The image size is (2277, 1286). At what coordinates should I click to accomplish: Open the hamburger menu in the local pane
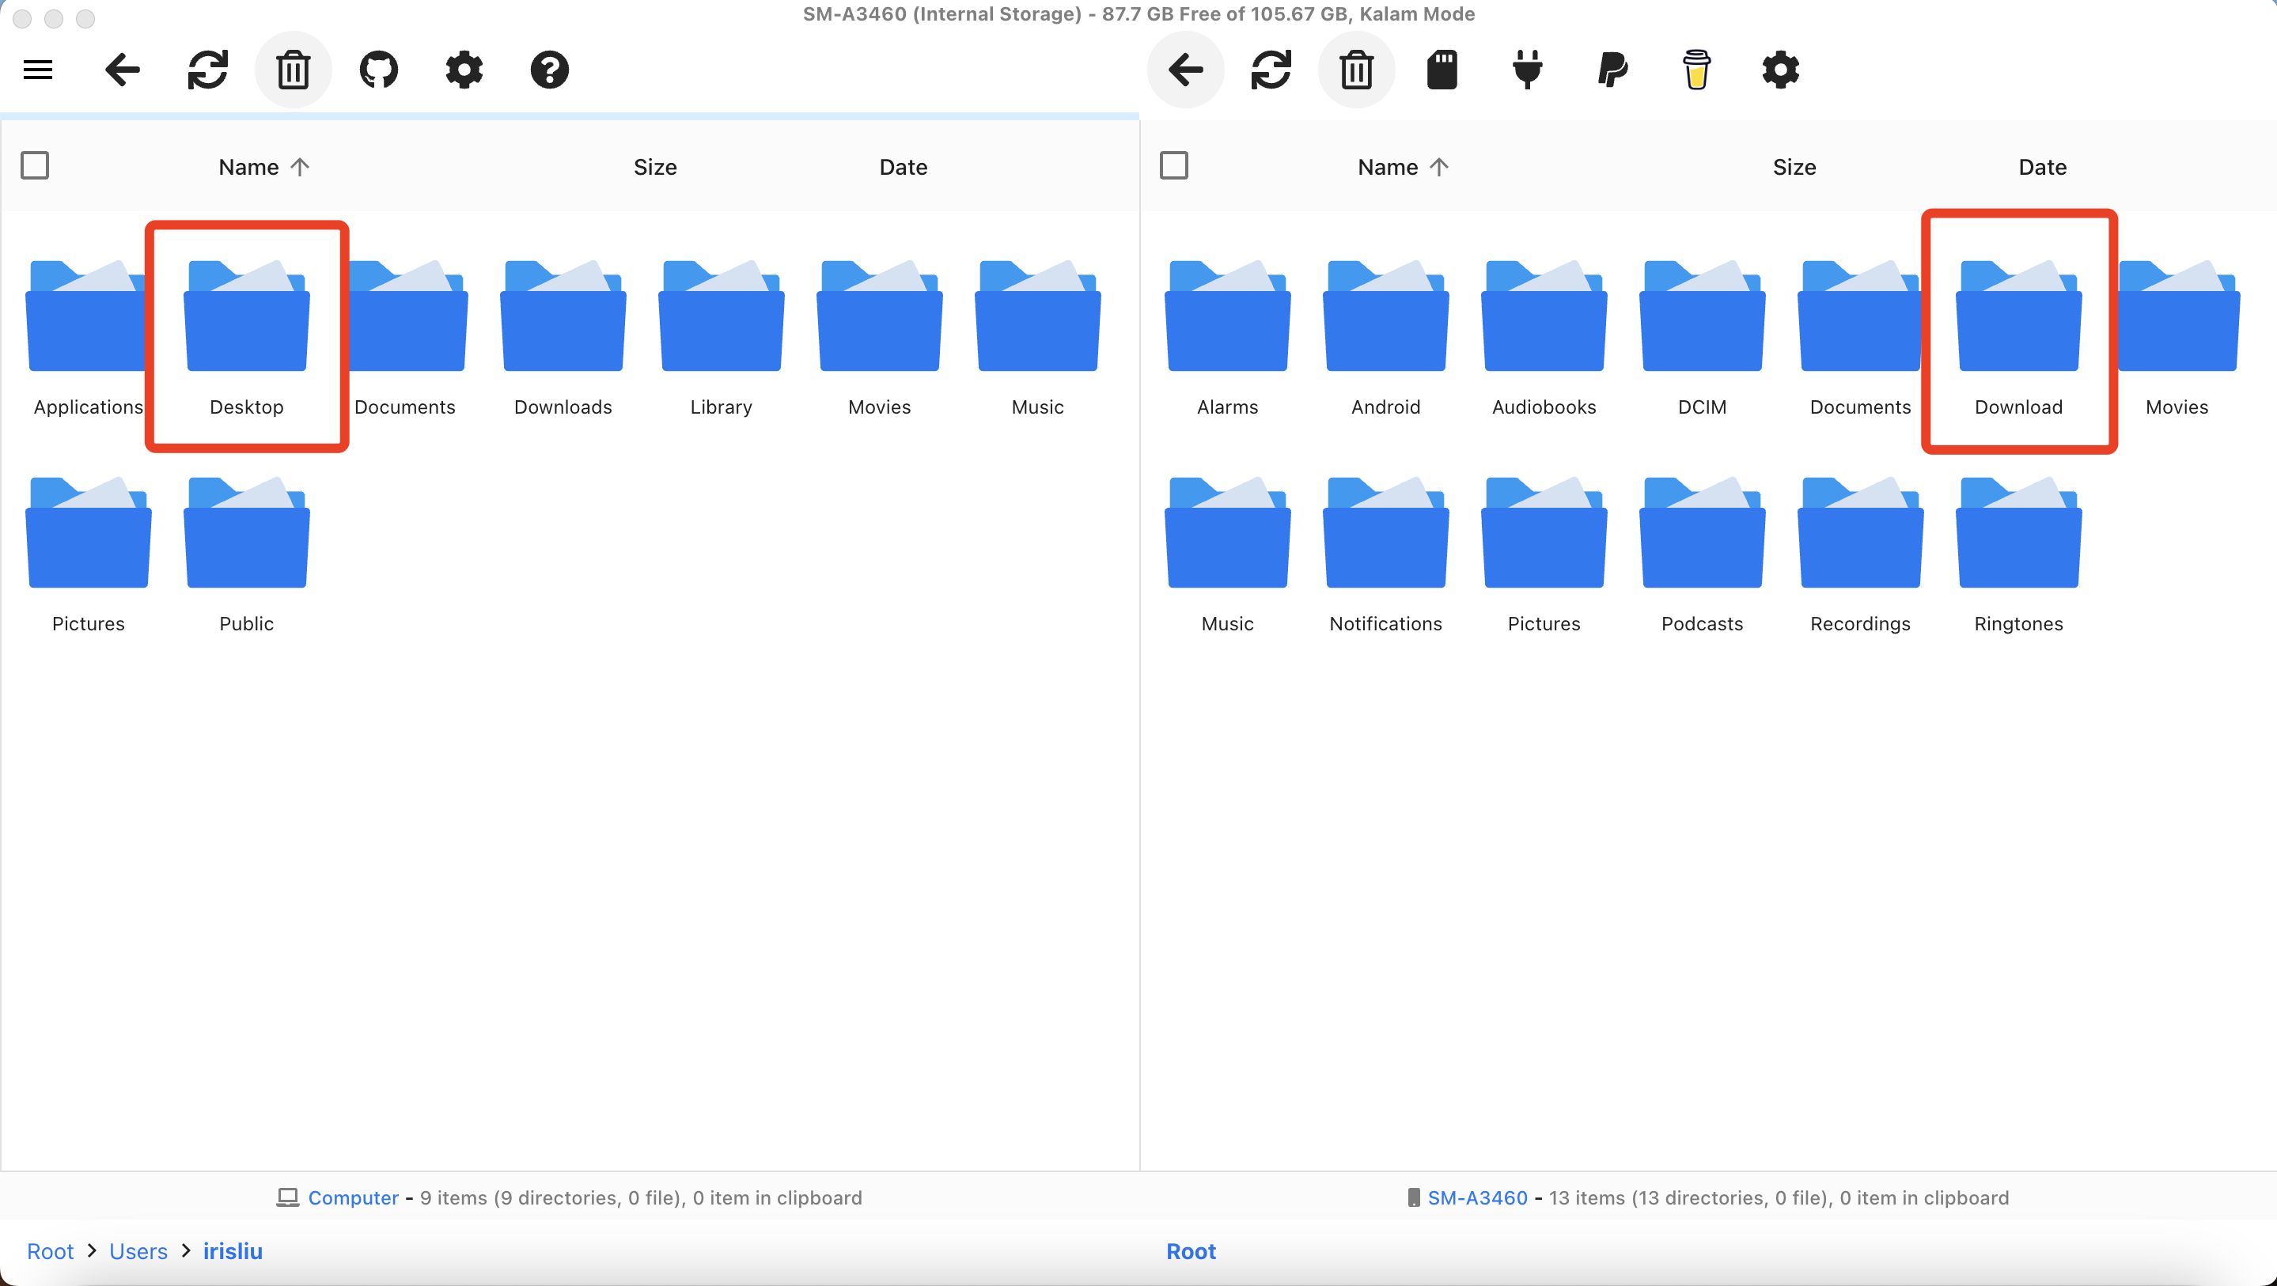coord(38,70)
